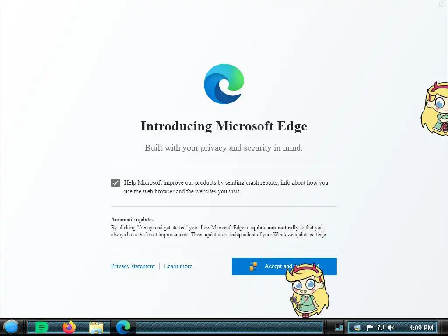The width and height of the screenshot is (448, 336).
Task: Click the 4:09 PM clock
Action: pos(421,328)
